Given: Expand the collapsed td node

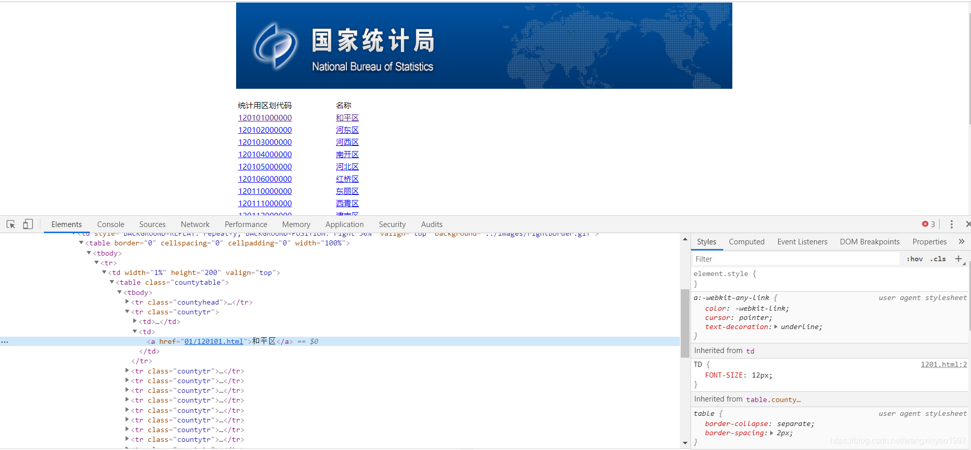Looking at the screenshot, I should (x=135, y=321).
